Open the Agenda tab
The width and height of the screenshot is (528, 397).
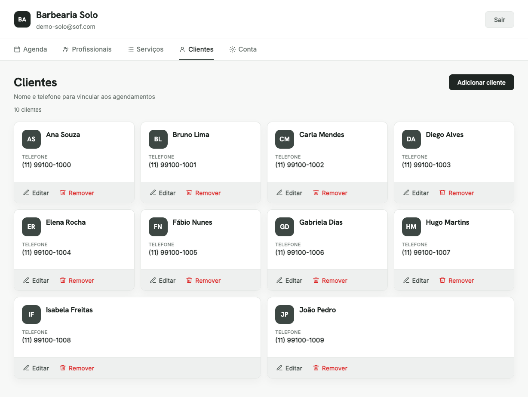31,49
